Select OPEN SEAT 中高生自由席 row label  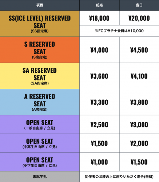pyautogui.click(x=40, y=143)
